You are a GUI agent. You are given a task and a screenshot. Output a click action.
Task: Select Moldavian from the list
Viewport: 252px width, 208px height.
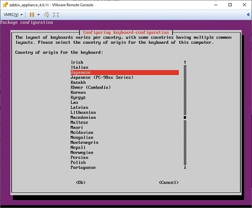(x=82, y=133)
